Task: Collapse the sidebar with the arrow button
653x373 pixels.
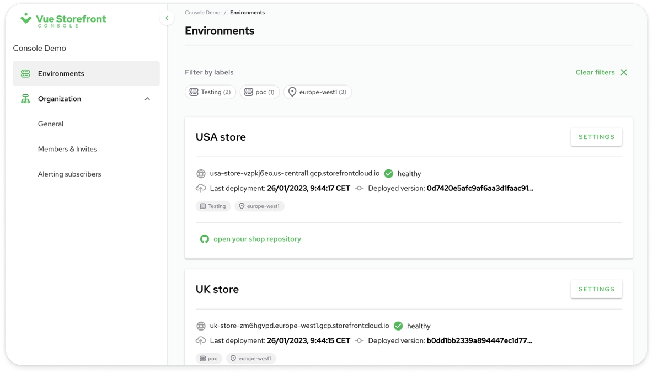Action: tap(167, 18)
